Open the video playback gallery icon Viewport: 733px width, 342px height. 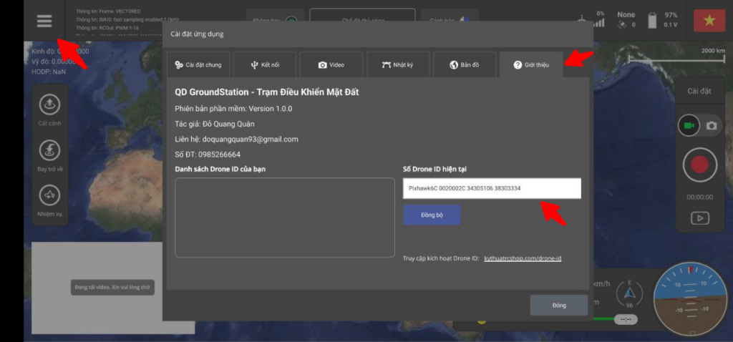pyautogui.click(x=699, y=218)
